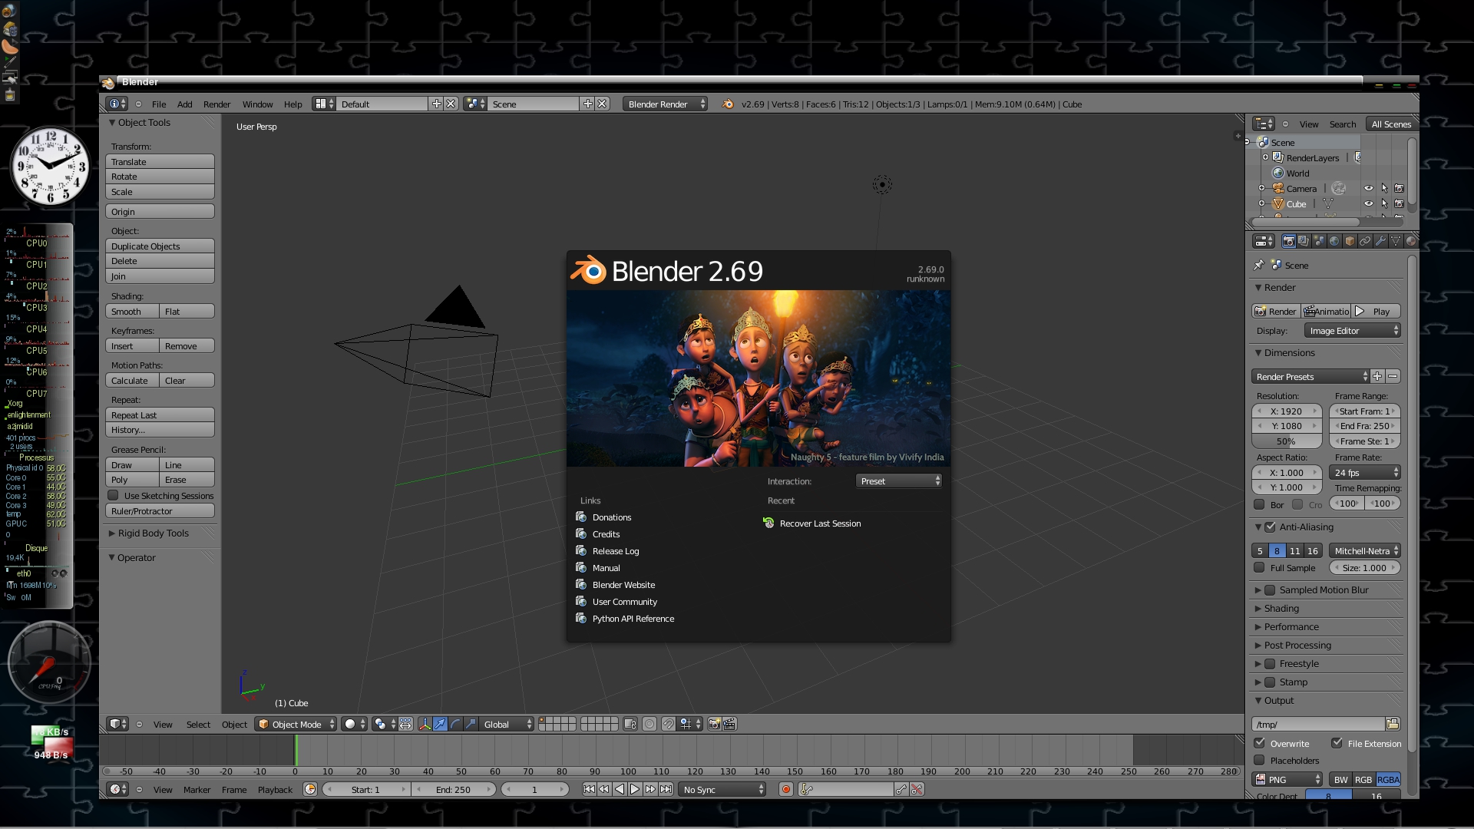Open the Object constraints chain-link tab
The image size is (1474, 829).
(1365, 241)
